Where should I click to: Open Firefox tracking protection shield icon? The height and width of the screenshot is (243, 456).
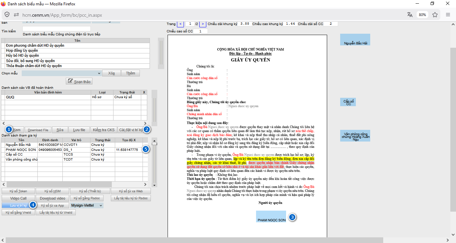(7, 15)
